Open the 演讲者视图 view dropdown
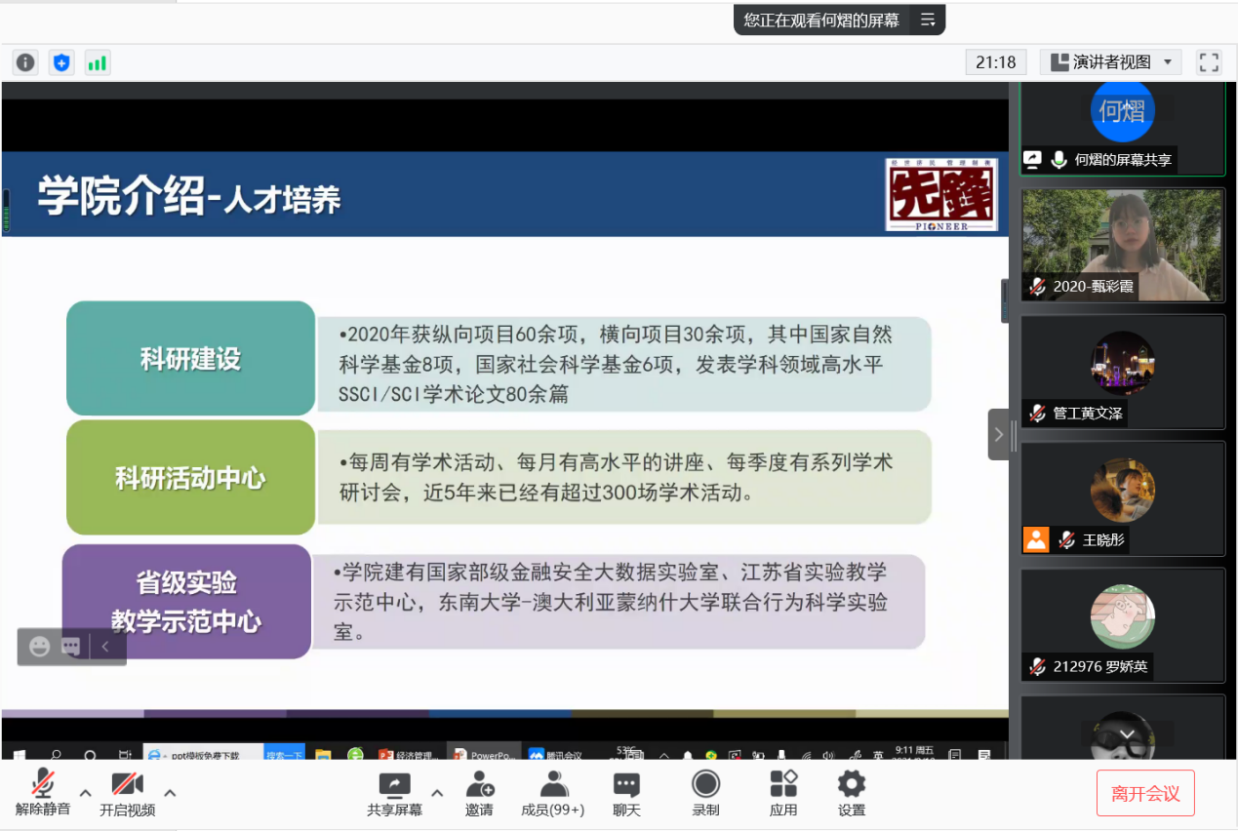1238x831 pixels. coord(1110,62)
